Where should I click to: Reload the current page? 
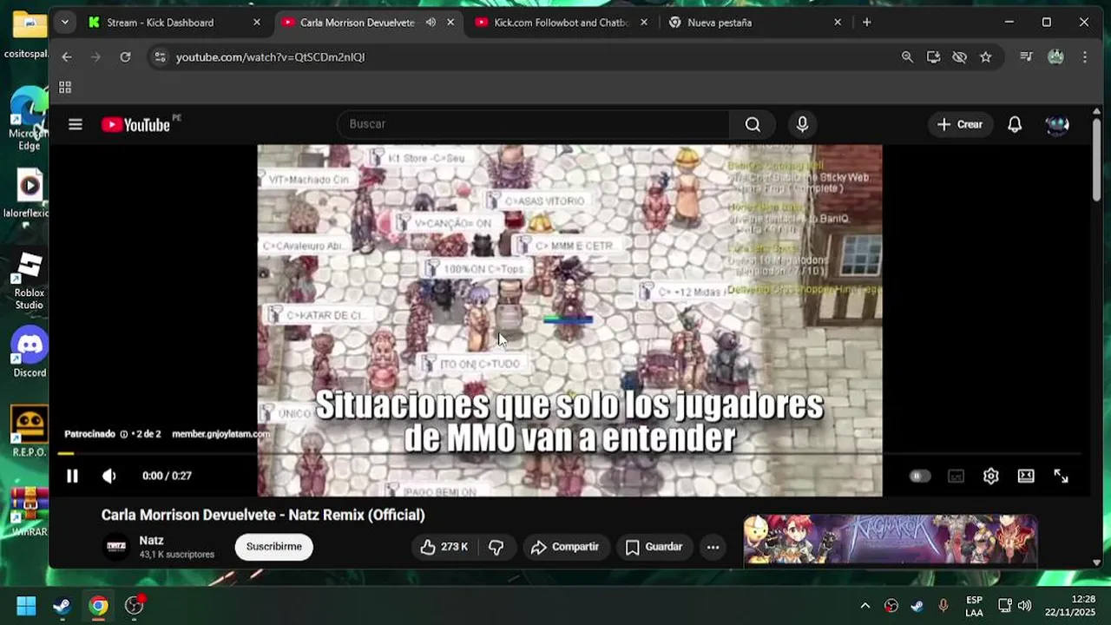[125, 57]
